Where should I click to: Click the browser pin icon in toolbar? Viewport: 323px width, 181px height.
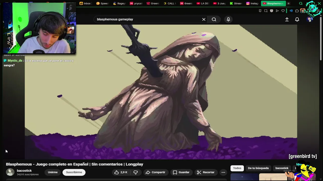coord(260,11)
